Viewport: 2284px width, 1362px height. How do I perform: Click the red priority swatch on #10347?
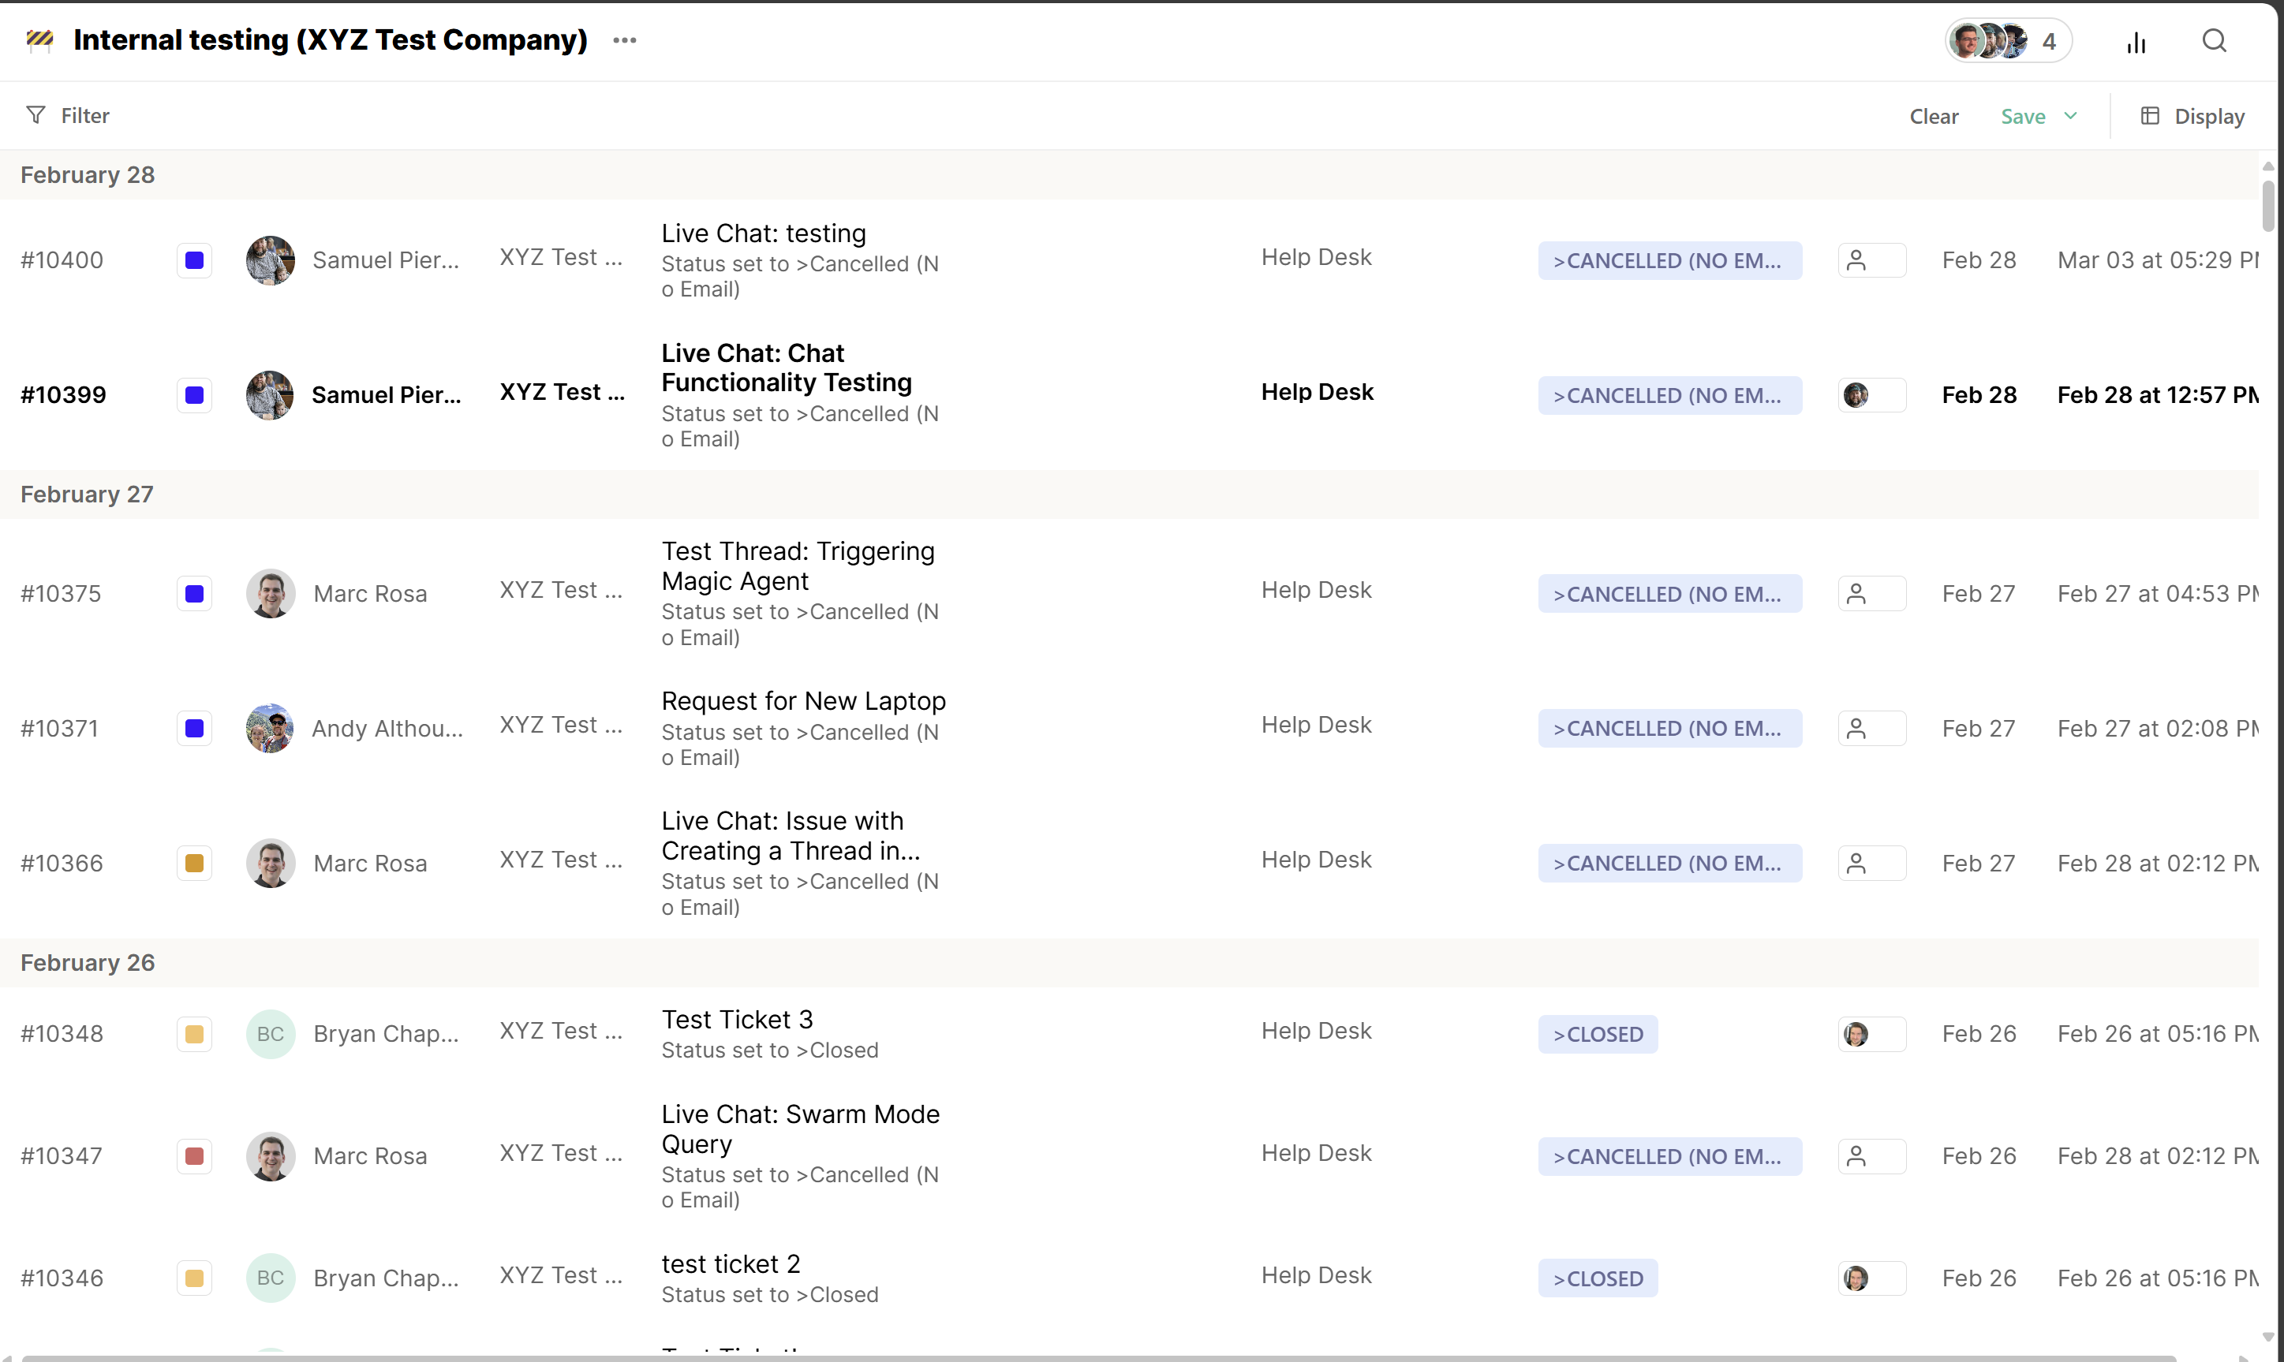[x=194, y=1156]
